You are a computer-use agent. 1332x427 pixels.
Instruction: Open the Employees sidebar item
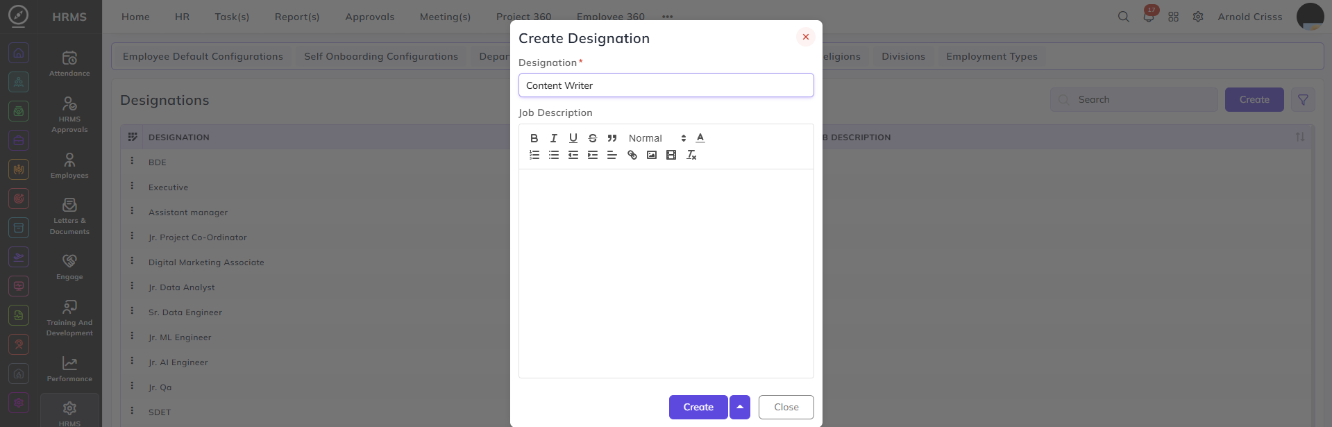pyautogui.click(x=69, y=166)
